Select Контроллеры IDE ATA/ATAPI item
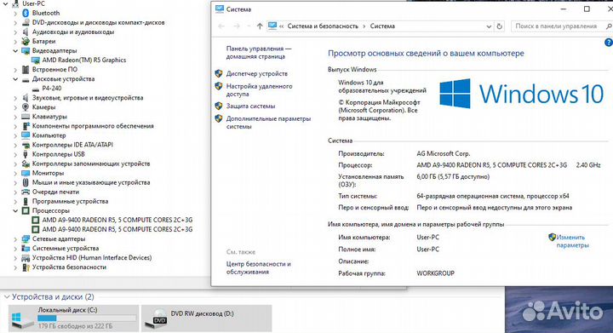Screen dimensions: 613x333 coord(72,145)
